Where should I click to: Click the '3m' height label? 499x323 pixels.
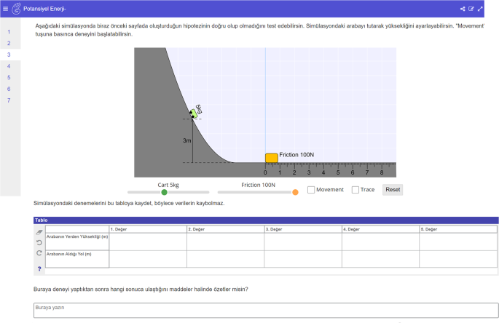[x=187, y=140]
